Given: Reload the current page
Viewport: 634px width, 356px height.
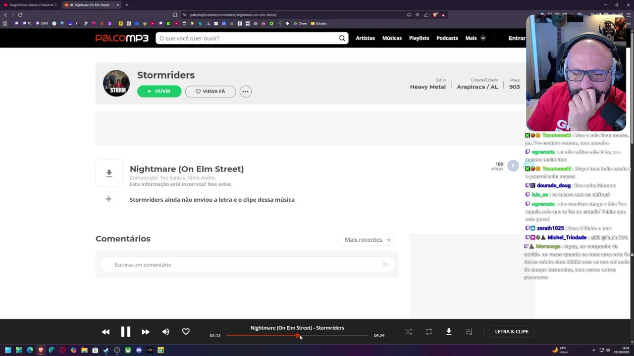Looking at the screenshot, I should point(20,15).
